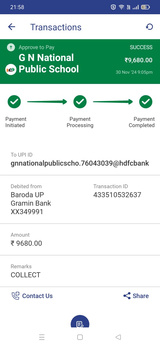Tap the Android recent apps menu icon
The width and height of the screenshot is (160, 347).
tap(42, 337)
